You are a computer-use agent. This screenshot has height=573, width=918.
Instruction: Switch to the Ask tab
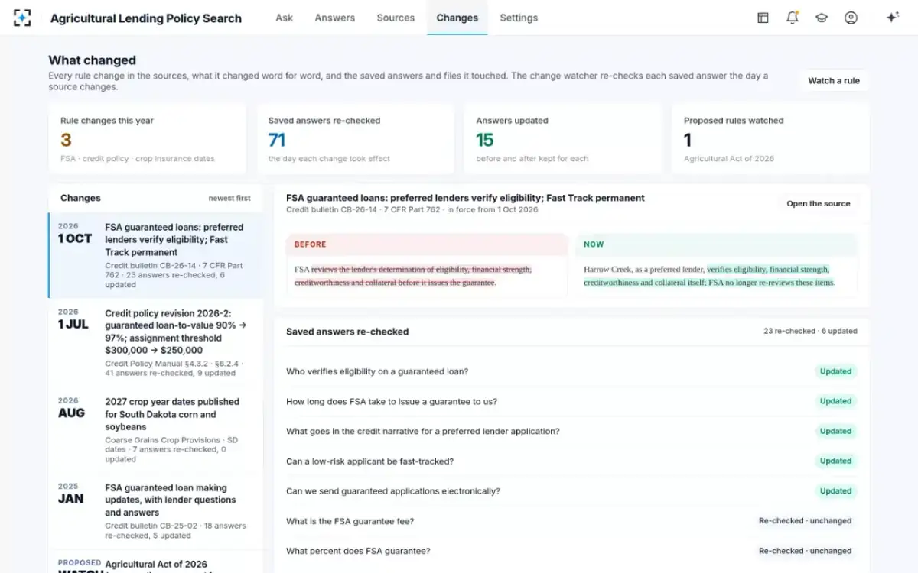tap(285, 18)
